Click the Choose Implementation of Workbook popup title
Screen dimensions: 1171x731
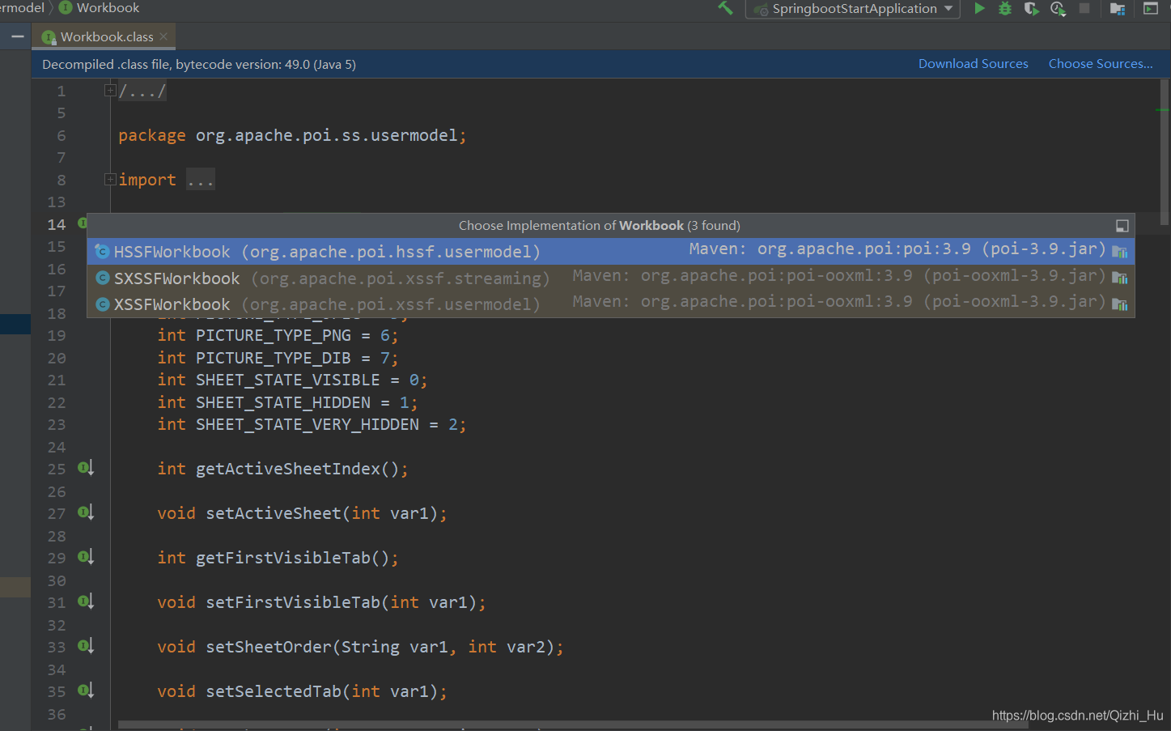click(x=600, y=226)
